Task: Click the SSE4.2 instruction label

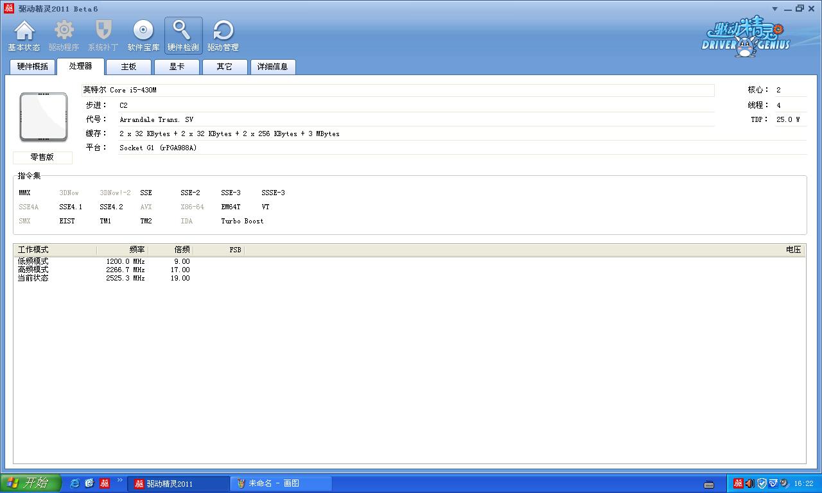Action: [x=111, y=207]
